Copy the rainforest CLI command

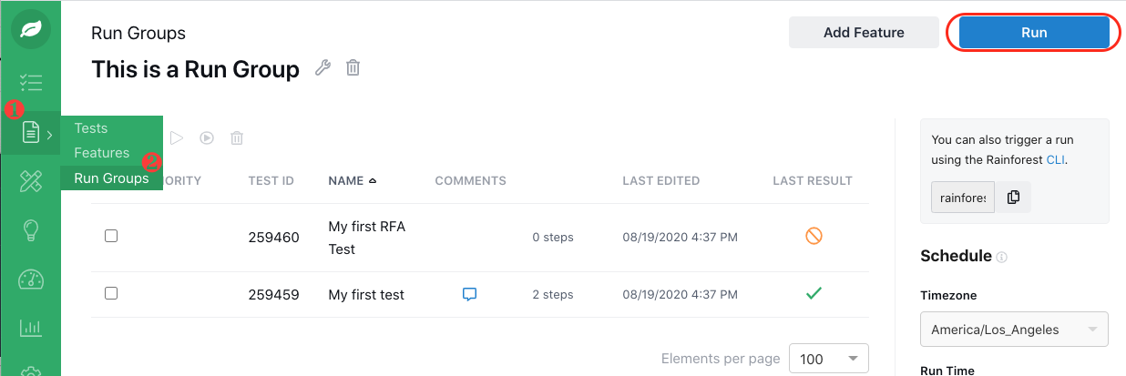coord(1013,197)
